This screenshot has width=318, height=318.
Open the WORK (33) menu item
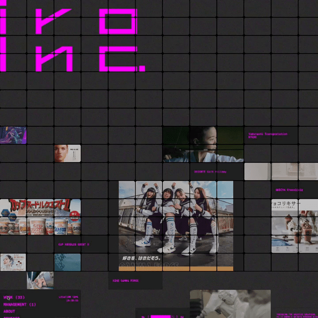click(14, 297)
